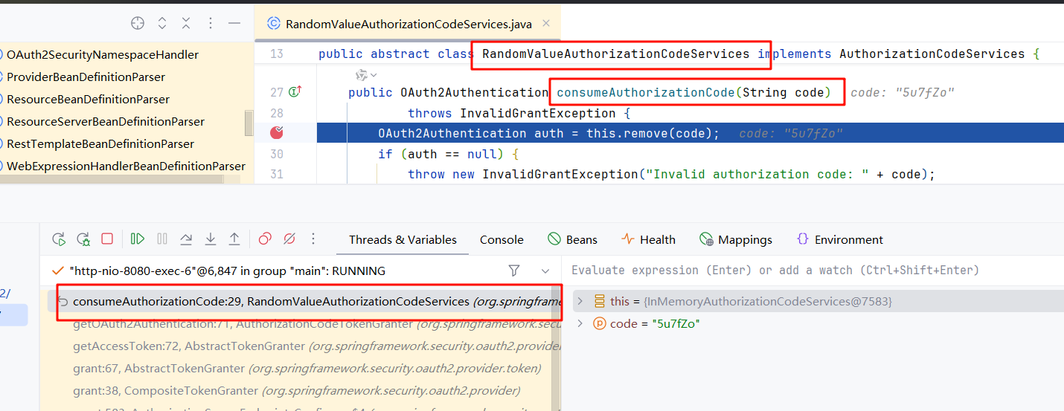Click the Rerun in debug mode bug icon

(x=83, y=239)
